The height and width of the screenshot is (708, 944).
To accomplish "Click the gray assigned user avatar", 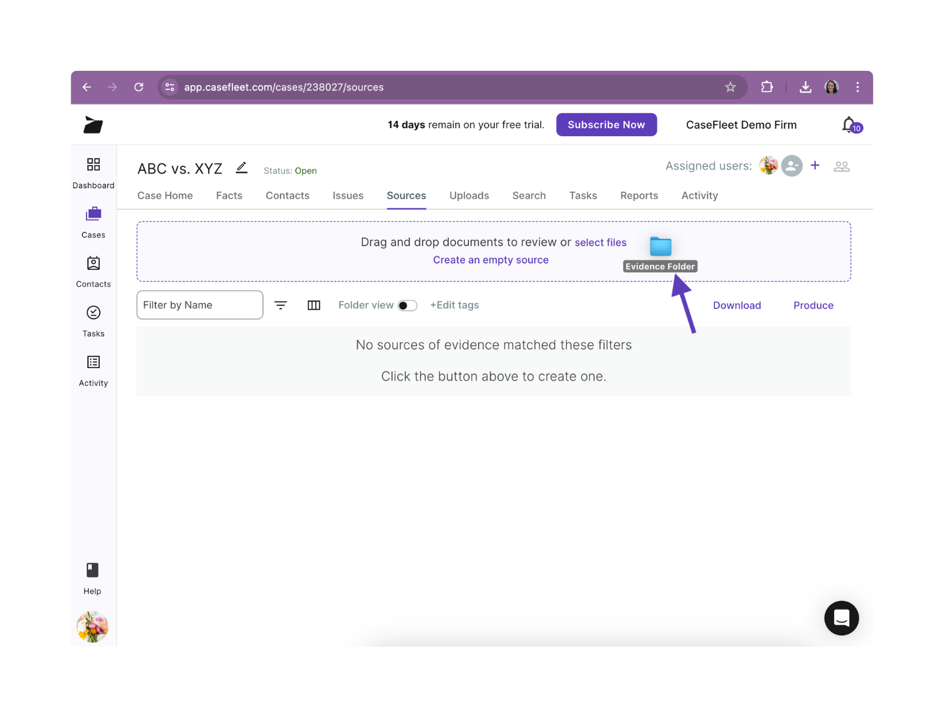I will coord(792,166).
